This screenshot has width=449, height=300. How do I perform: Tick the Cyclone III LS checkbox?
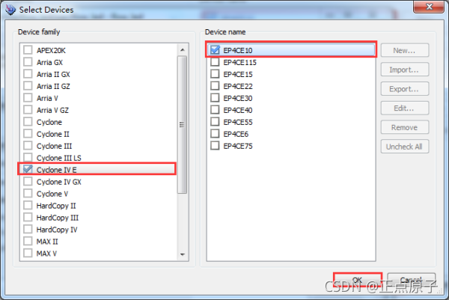point(28,157)
